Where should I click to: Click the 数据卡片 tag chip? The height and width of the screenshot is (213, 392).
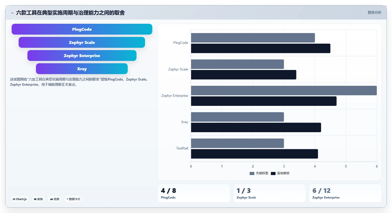(x=73, y=199)
